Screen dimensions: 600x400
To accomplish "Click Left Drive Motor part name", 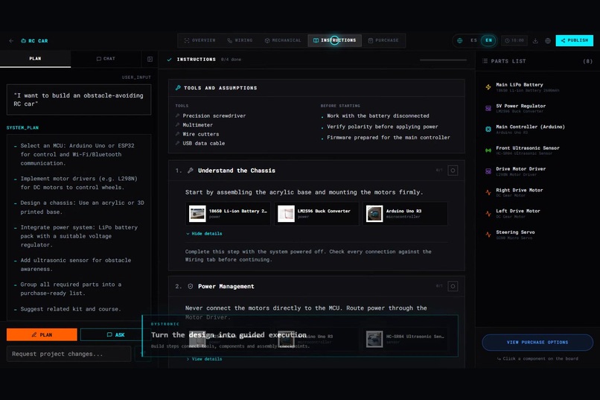I will pos(517,211).
